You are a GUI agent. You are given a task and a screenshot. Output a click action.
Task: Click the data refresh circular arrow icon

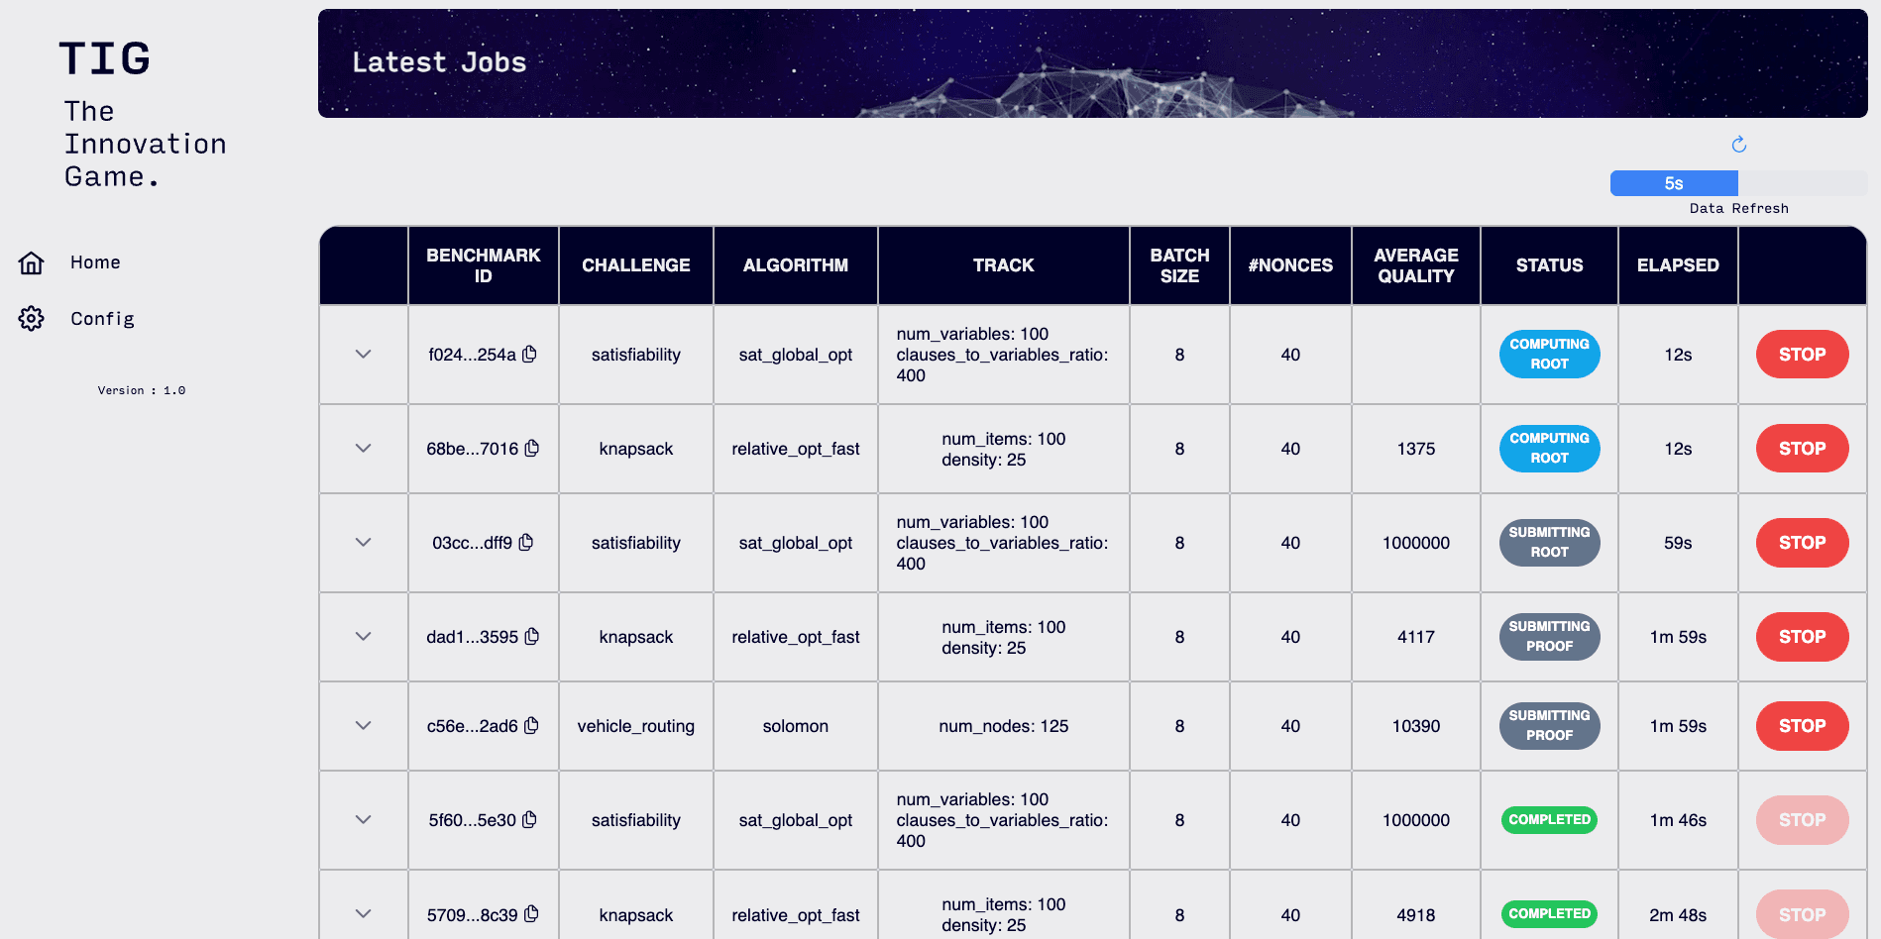pyautogui.click(x=1738, y=145)
